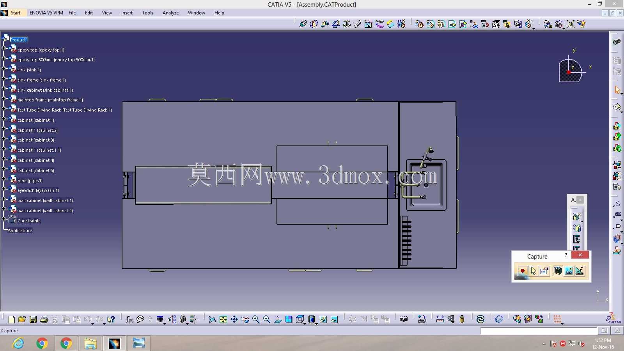The width and height of the screenshot is (624, 351).
Task: Click the command input field in status bar
Action: [x=539, y=331]
